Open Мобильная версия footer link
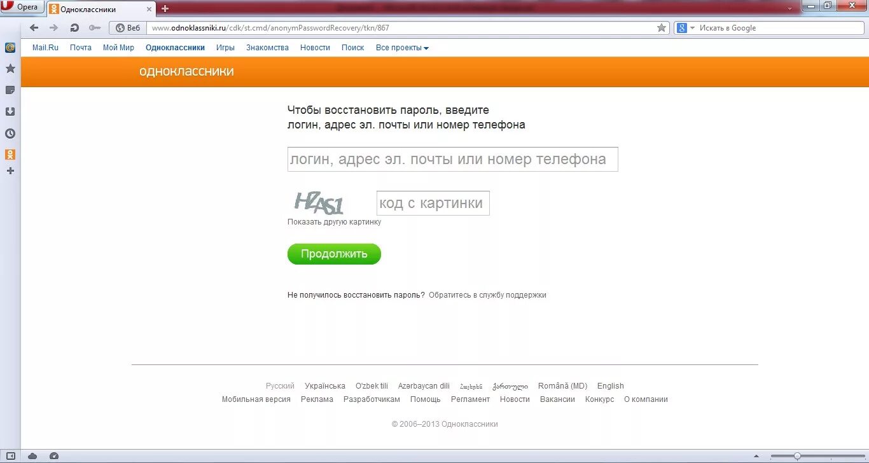This screenshot has height=463, width=869. point(256,399)
